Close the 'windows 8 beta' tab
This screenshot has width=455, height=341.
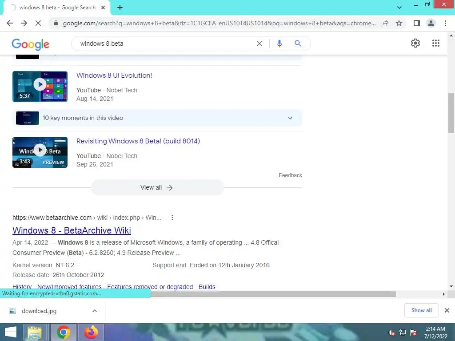point(103,8)
